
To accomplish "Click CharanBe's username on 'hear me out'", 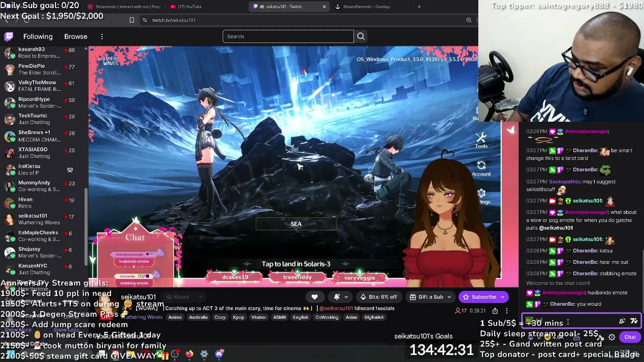I will (x=585, y=262).
